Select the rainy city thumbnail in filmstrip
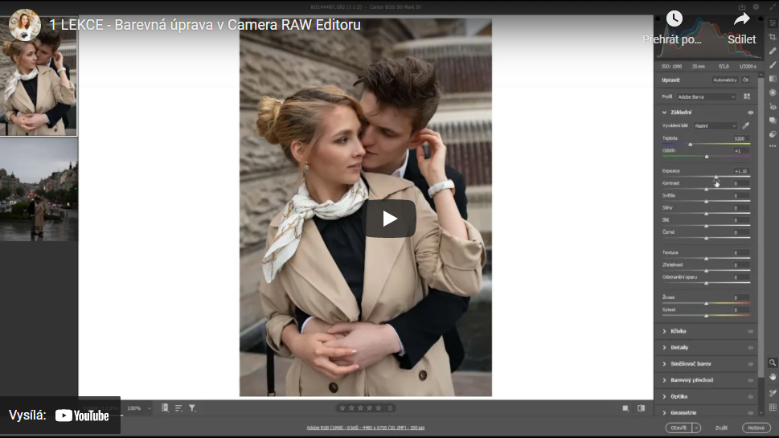 [39, 189]
